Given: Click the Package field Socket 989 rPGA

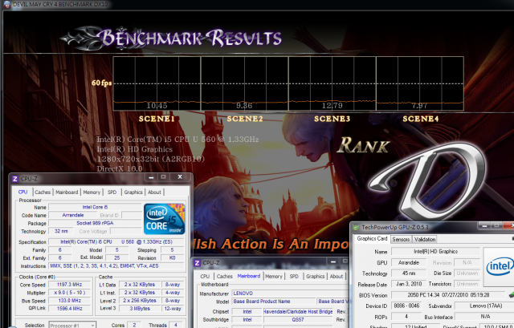Looking at the screenshot, I should click(95, 223).
